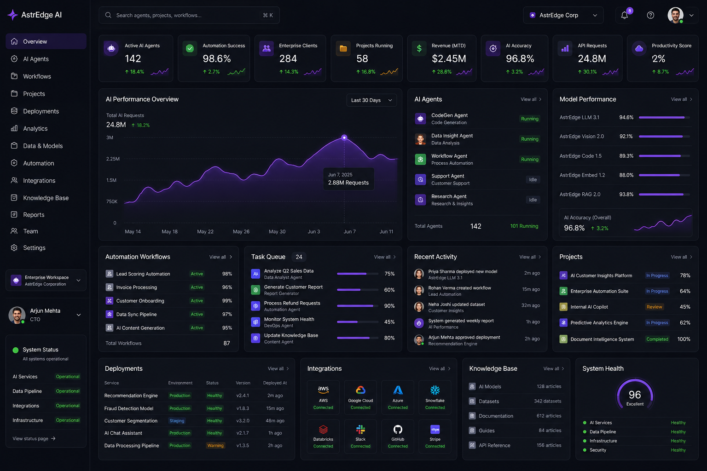707x471 pixels.
Task: Open the notifications bell icon
Action: click(625, 15)
